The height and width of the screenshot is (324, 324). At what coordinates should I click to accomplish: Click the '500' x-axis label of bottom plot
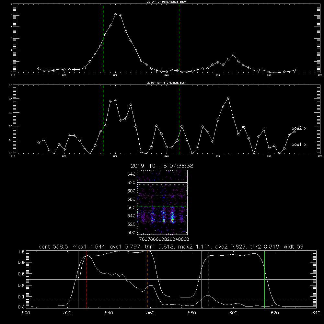26,313
